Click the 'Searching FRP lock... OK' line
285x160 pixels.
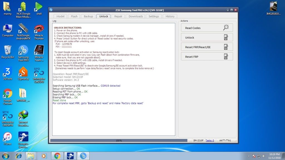click(67, 94)
